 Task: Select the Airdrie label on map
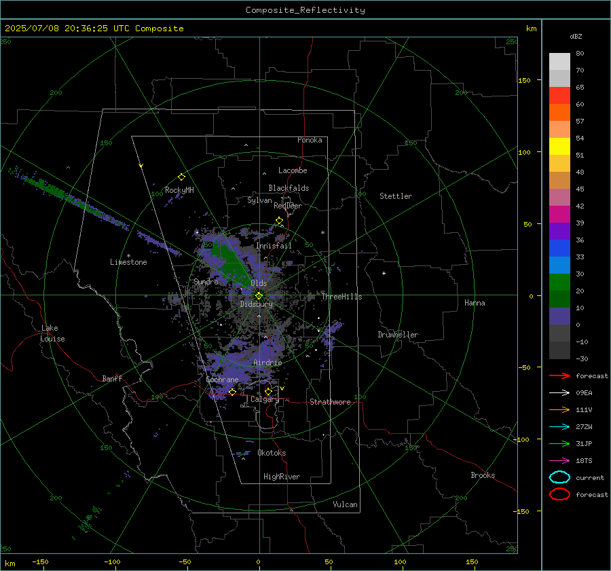(x=267, y=363)
